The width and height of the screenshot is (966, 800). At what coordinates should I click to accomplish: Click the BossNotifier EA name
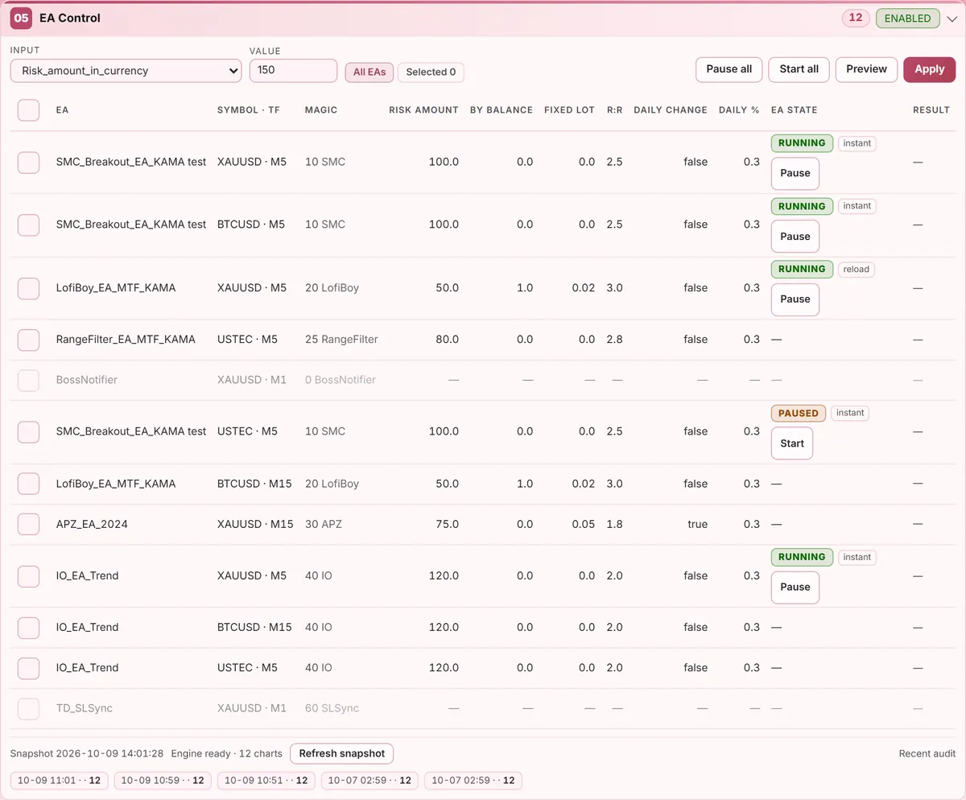[x=87, y=380]
